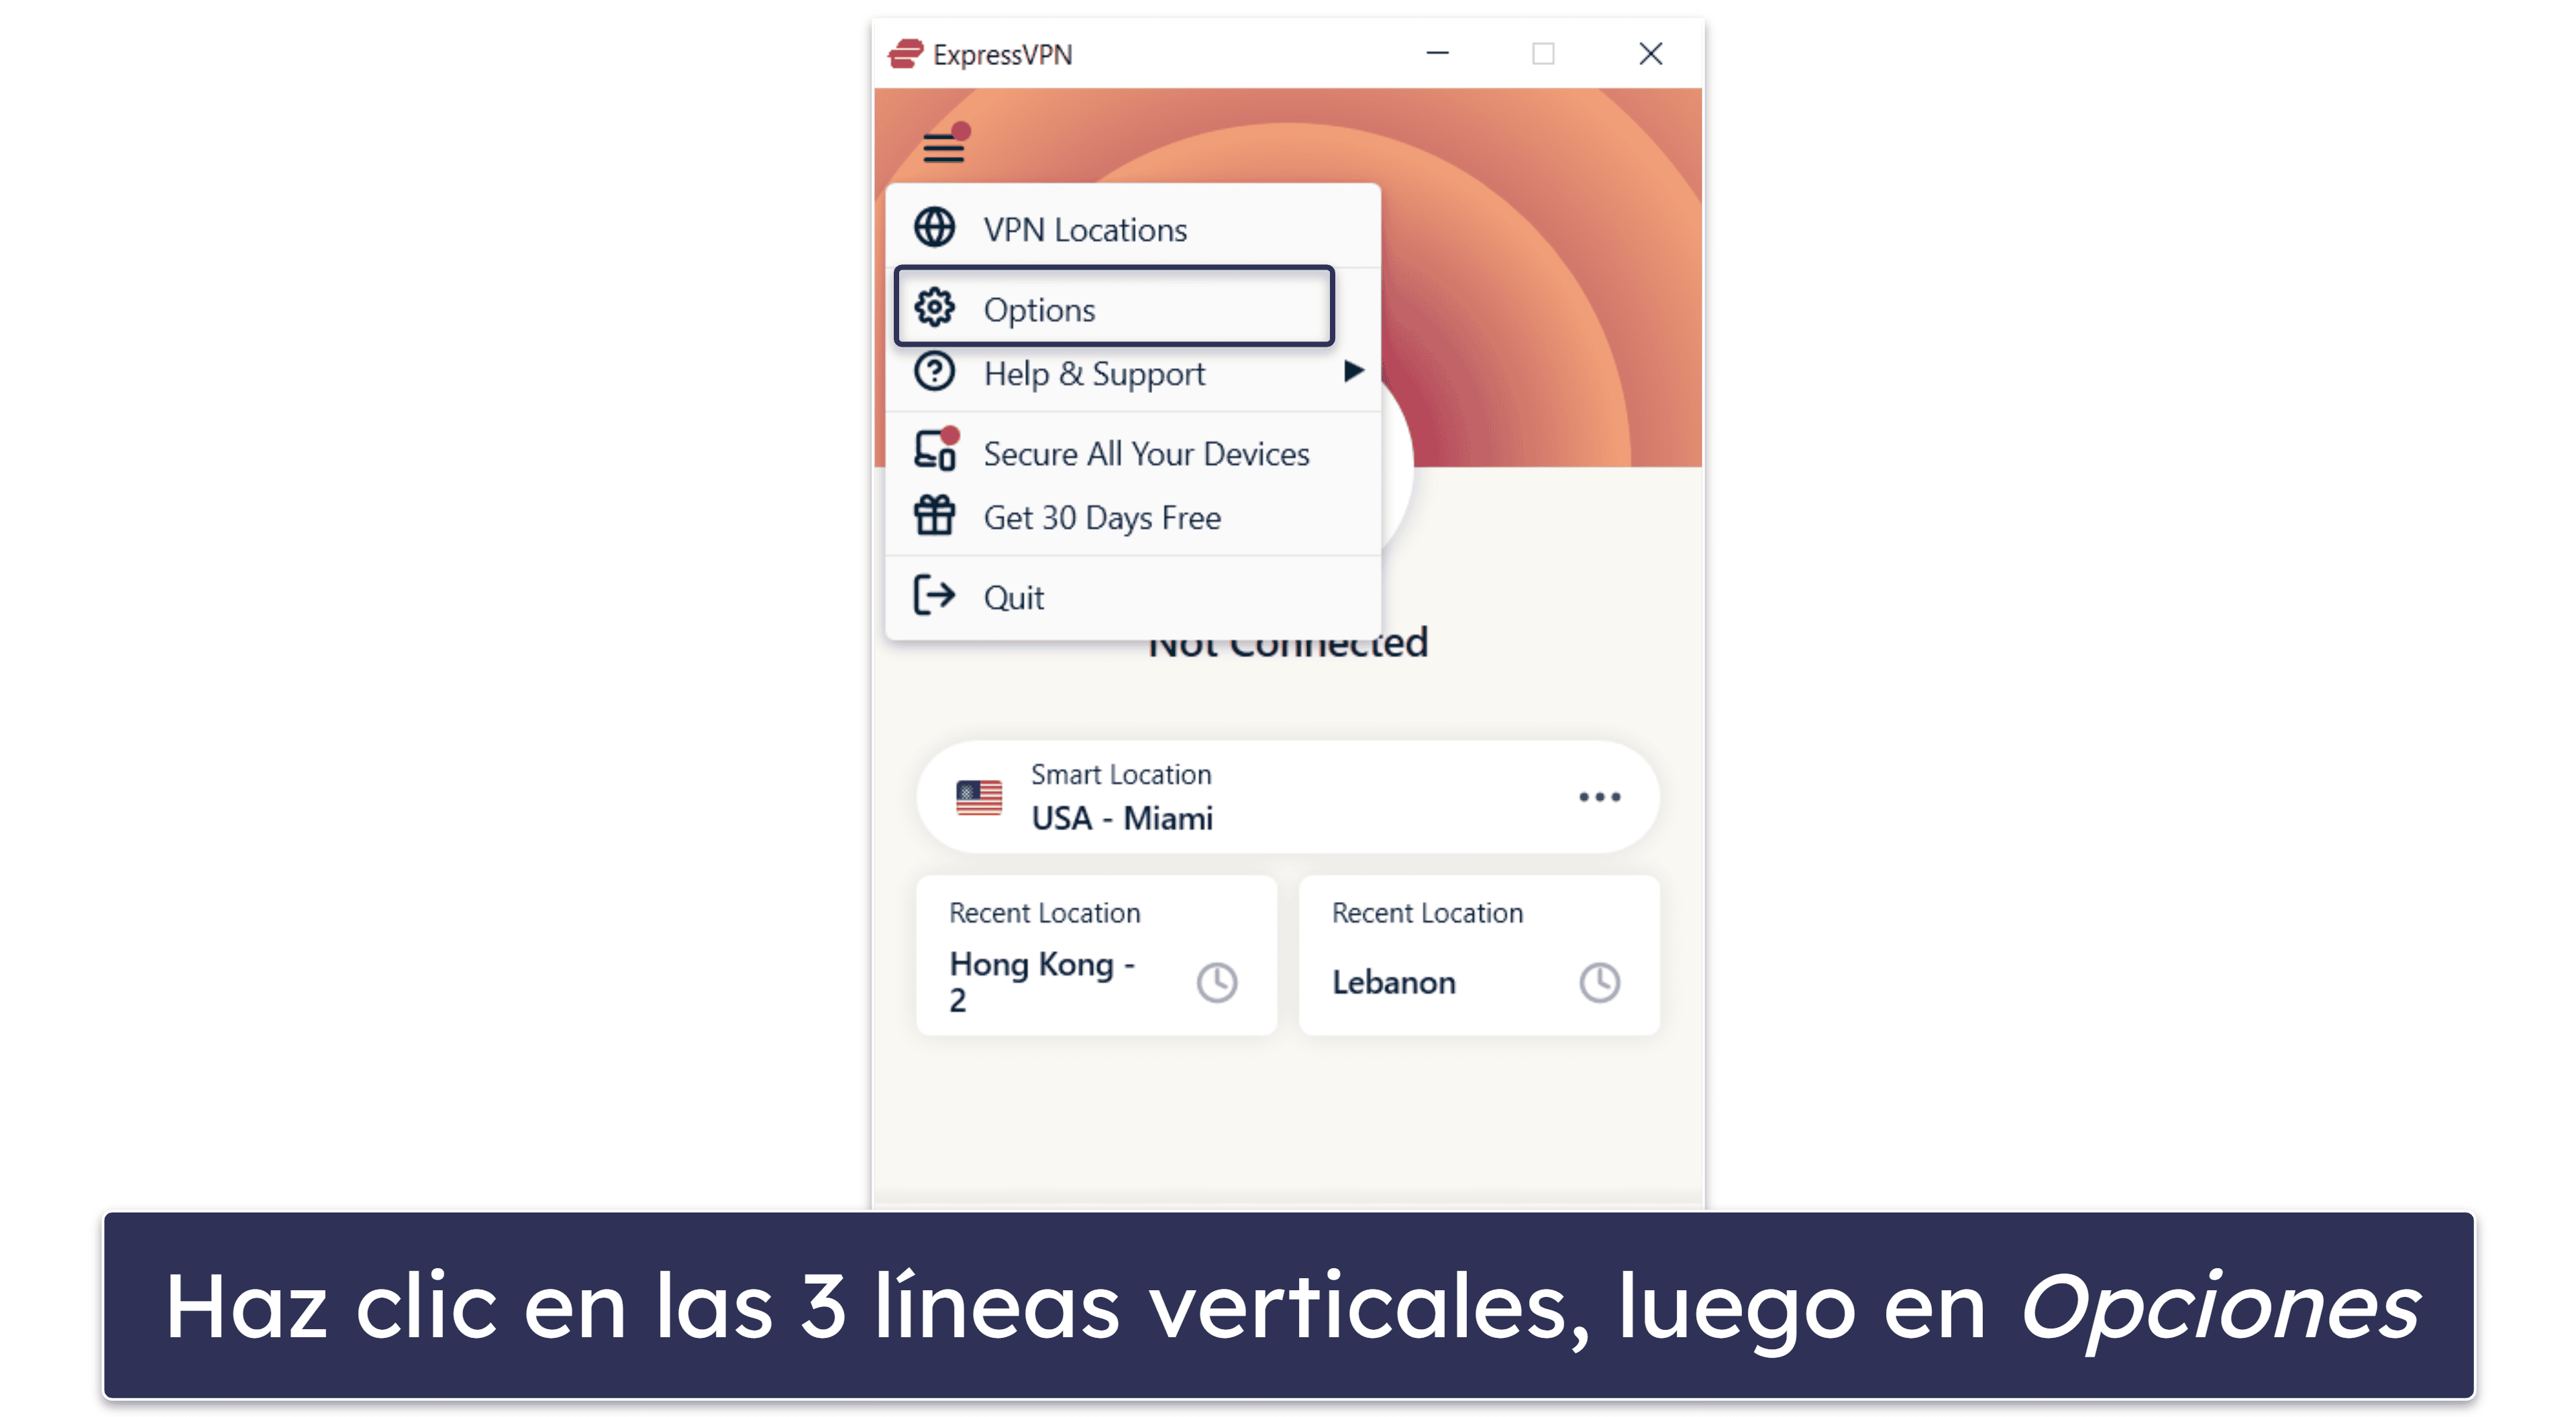Open Help & Support menu entry

1133,374
